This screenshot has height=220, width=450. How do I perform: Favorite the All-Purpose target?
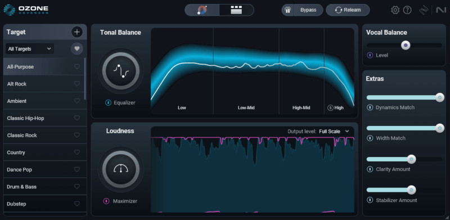[77, 66]
